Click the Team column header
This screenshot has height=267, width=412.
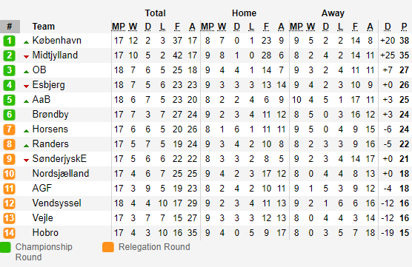(44, 27)
